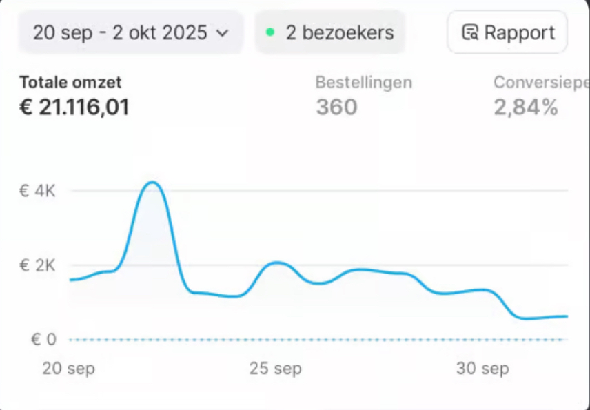Click the 25 sep axis date label
The image size is (590, 410).
tap(276, 368)
